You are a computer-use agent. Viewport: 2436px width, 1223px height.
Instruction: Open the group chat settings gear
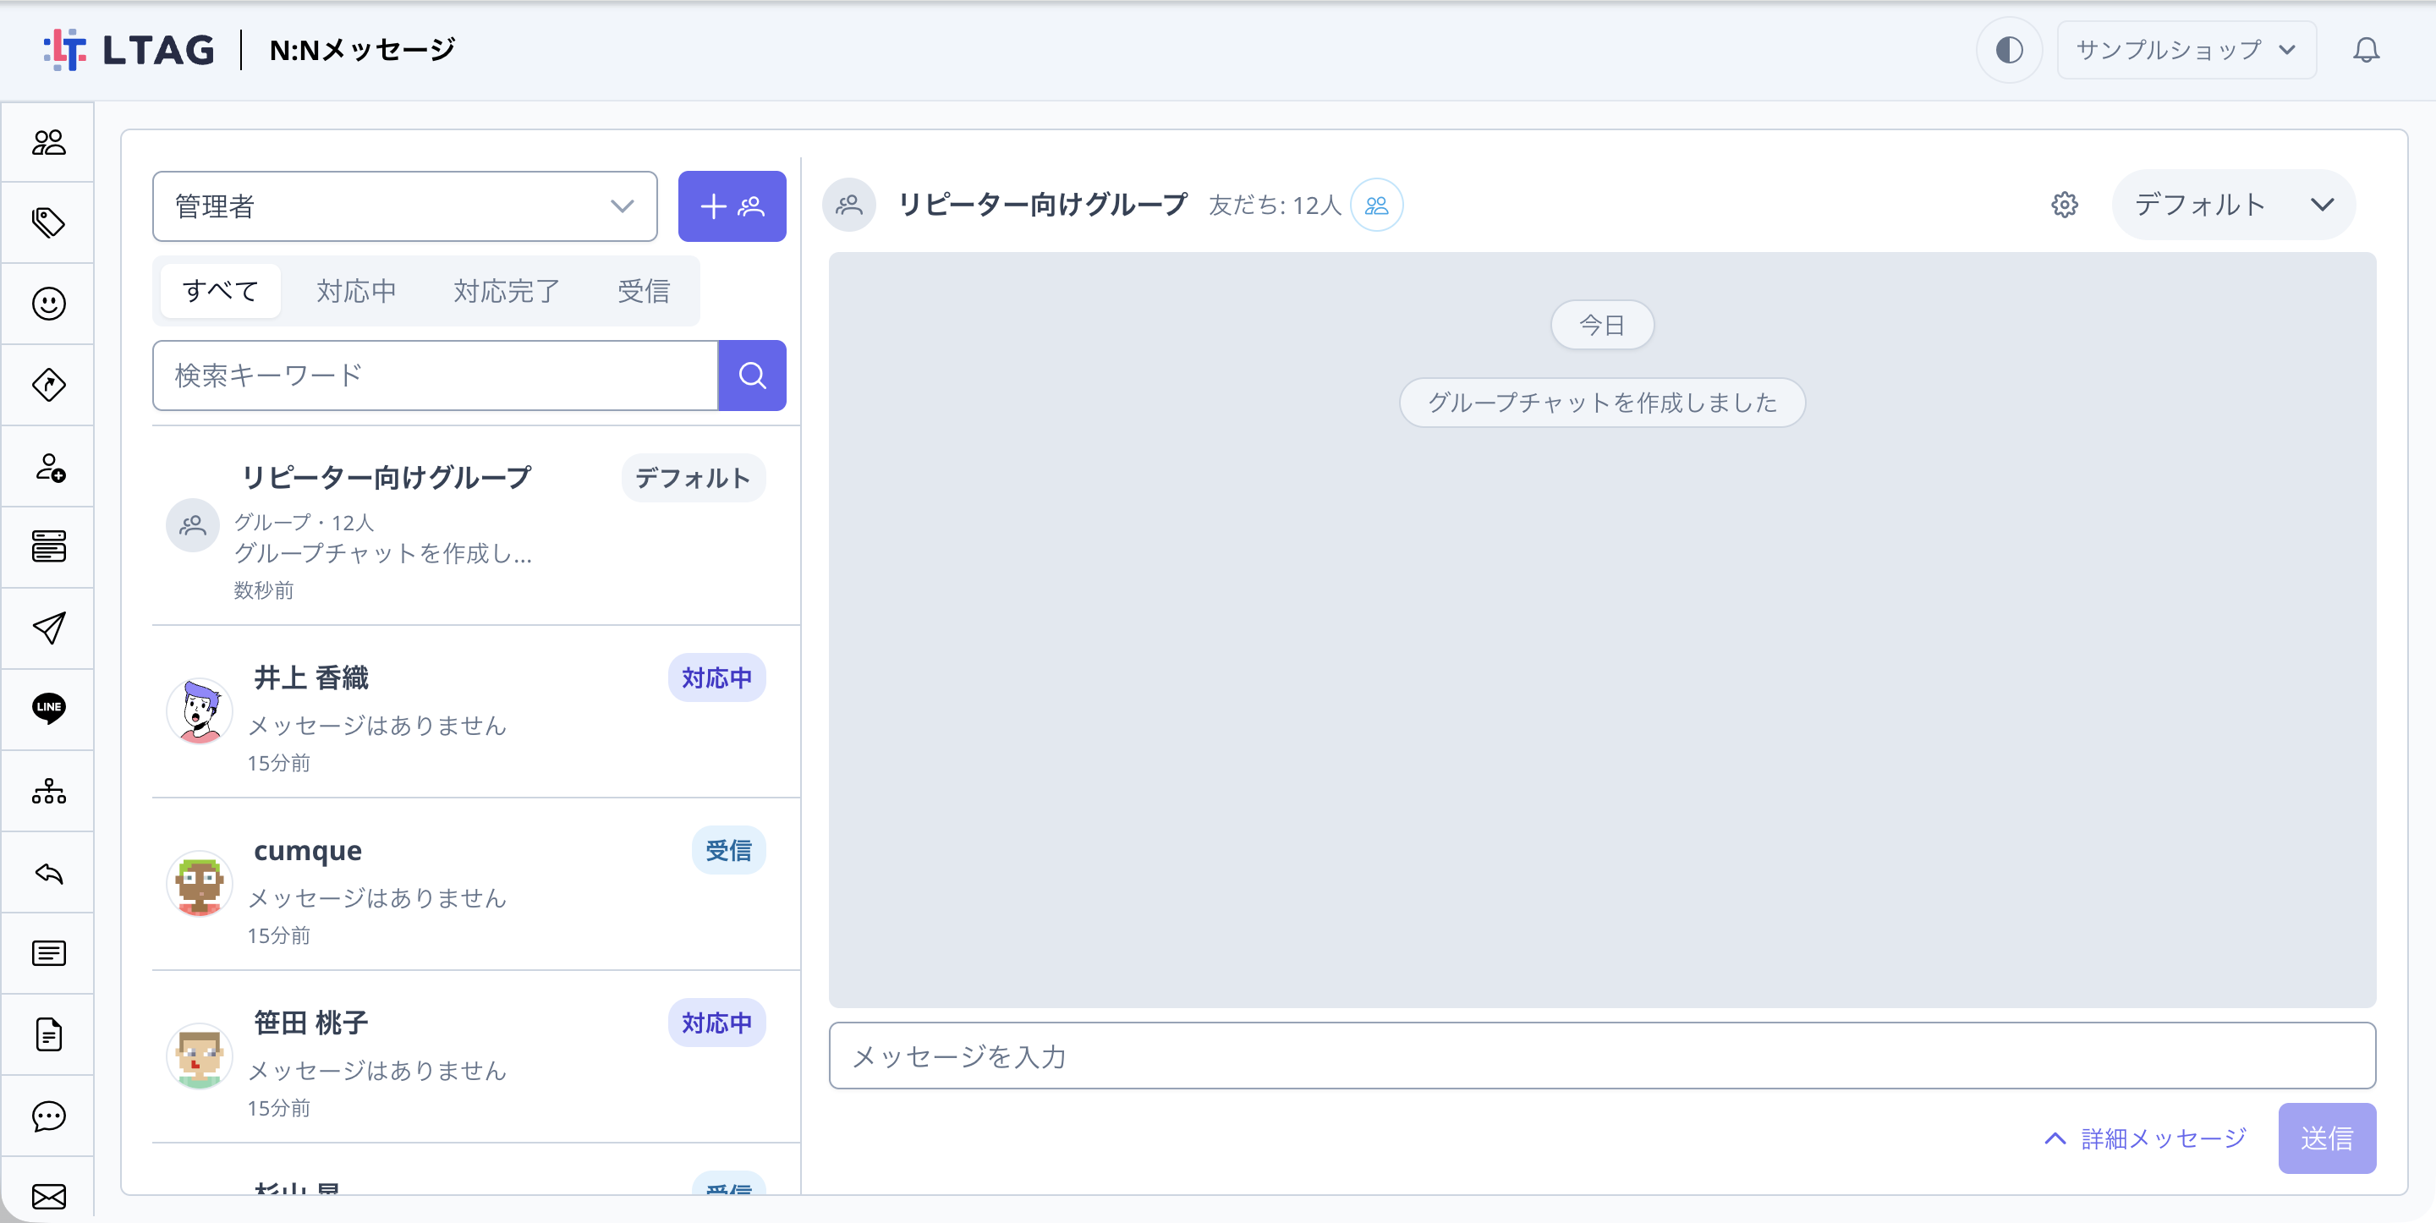tap(2065, 205)
